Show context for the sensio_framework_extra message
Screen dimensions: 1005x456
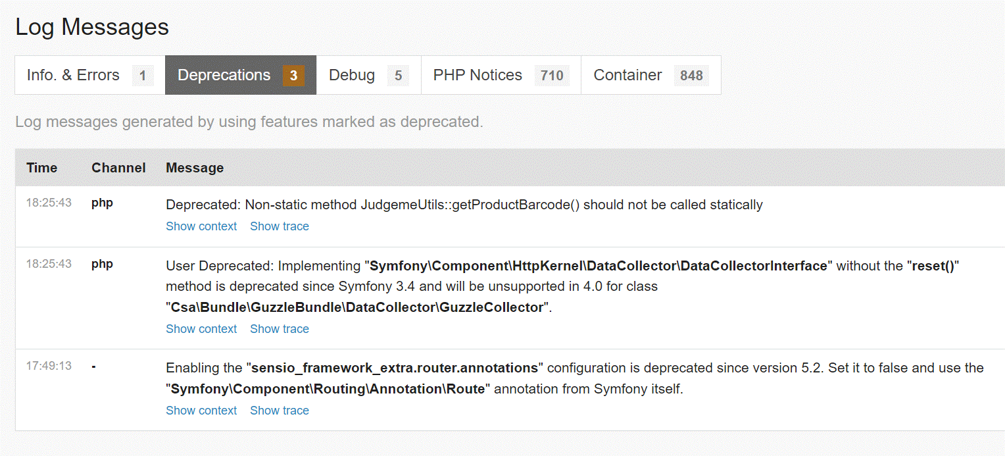(201, 411)
